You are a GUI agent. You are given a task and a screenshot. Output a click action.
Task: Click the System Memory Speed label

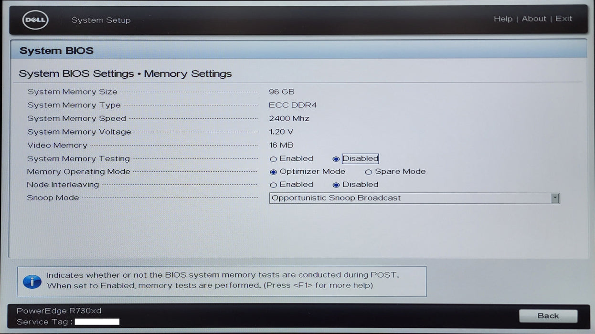76,118
